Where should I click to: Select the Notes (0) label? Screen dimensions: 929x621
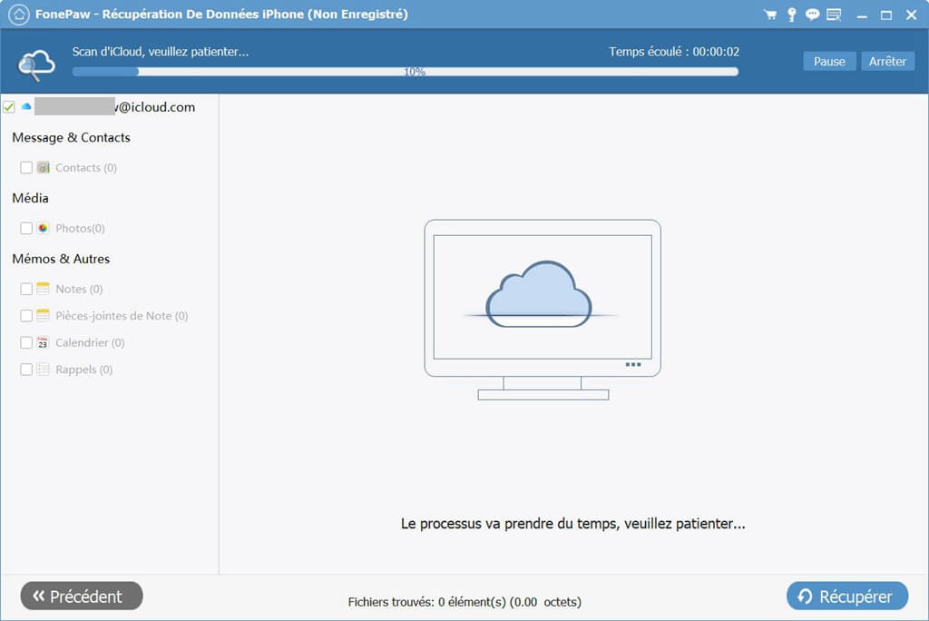point(79,289)
